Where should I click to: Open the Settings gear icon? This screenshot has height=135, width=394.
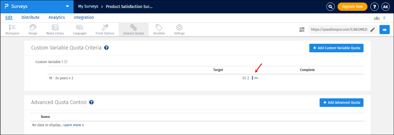click(179, 28)
